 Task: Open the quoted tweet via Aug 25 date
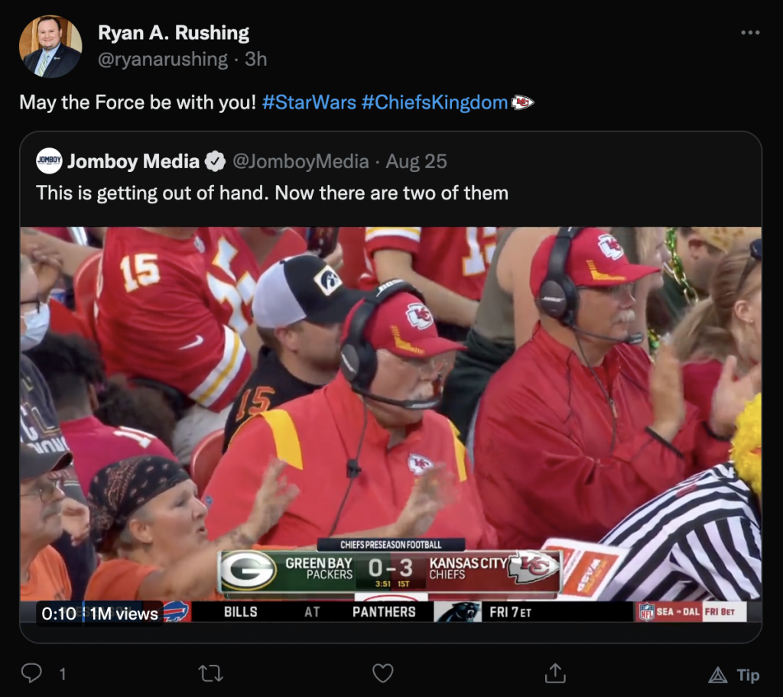[x=415, y=161]
